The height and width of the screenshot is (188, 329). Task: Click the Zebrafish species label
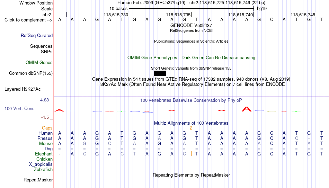43,170
